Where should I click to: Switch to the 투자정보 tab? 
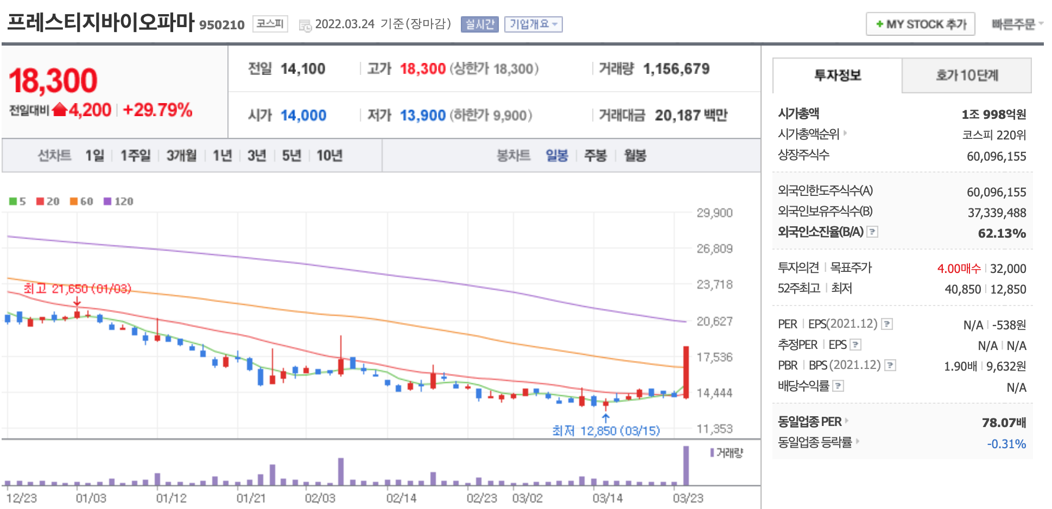pyautogui.click(x=837, y=75)
